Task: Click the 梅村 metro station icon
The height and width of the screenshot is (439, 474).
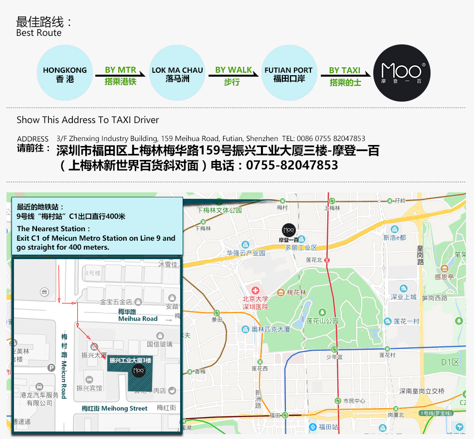Action: click(282, 201)
